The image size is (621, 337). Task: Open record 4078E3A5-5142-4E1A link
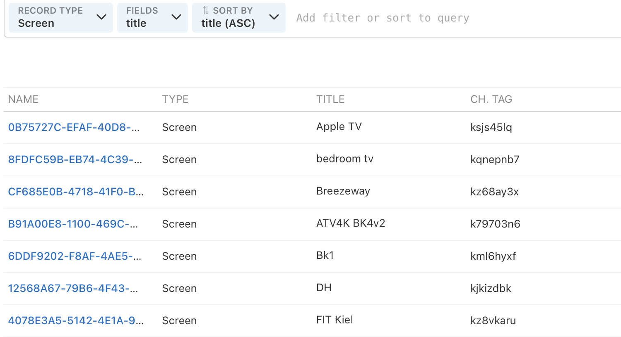(x=76, y=320)
